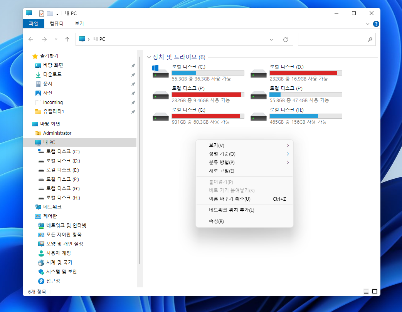Click the help question mark icon
Viewport: 402px width, 312px height.
(x=376, y=24)
